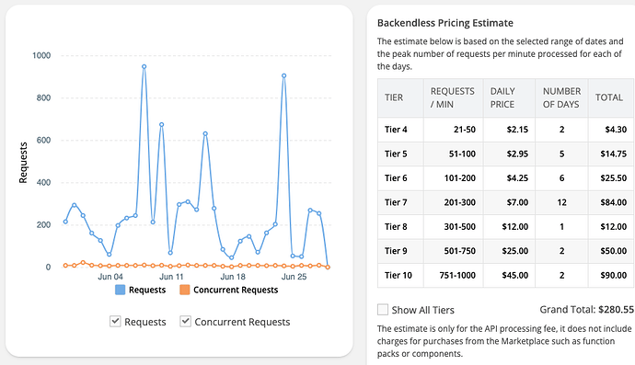Click the Backendless Pricing Estimate heading
The image size is (635, 365).
click(445, 23)
